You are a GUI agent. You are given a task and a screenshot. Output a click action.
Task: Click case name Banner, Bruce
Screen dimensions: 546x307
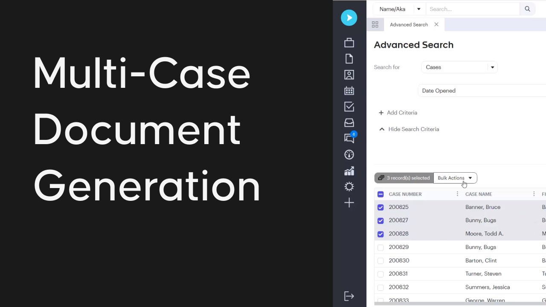[x=483, y=207]
